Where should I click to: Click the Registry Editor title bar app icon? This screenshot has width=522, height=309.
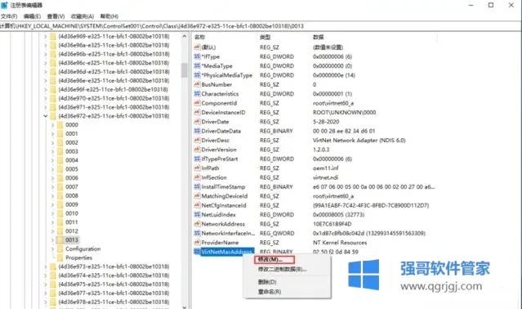click(4, 5)
